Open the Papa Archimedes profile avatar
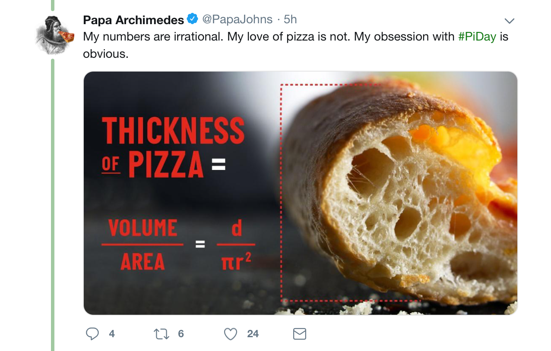Screen dimensions: 551x351 click(x=54, y=36)
